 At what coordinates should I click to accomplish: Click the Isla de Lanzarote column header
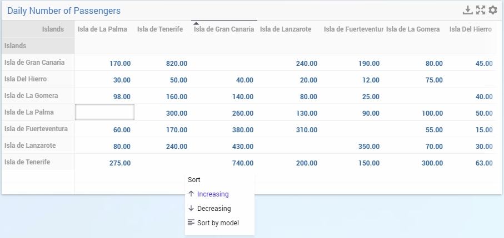click(x=286, y=29)
